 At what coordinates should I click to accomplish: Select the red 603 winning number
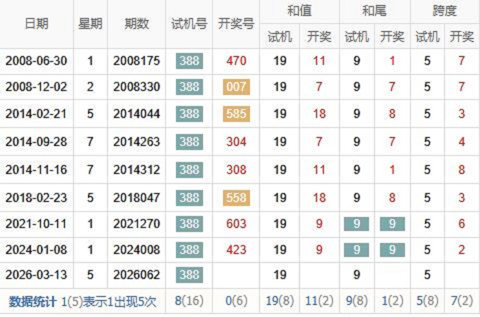[x=236, y=224]
